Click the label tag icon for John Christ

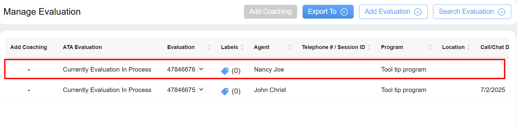pos(225,91)
